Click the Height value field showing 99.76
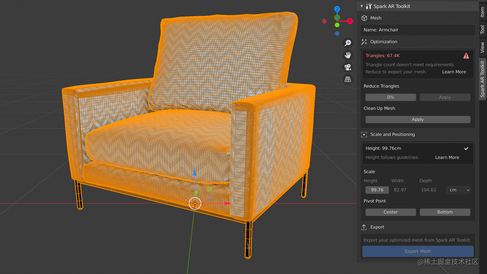The image size is (487, 274). (377, 190)
